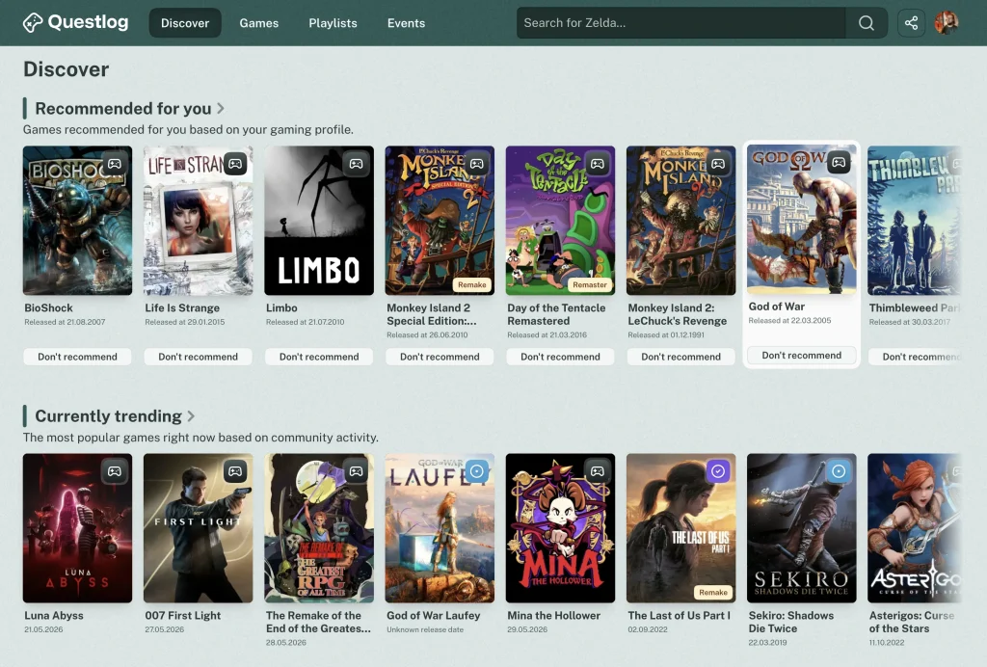The width and height of the screenshot is (987, 667).
Task: Go to the Playlists tab
Action: (333, 23)
